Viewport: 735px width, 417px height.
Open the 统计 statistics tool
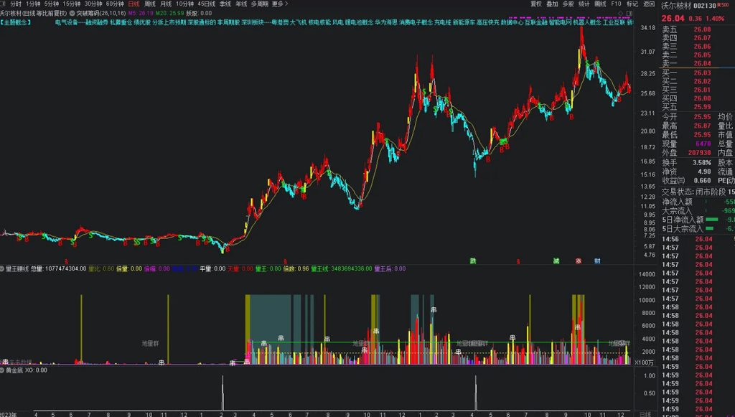[x=582, y=4]
